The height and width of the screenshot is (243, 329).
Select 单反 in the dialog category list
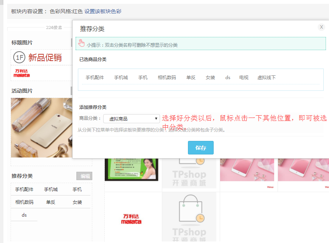coord(191,78)
